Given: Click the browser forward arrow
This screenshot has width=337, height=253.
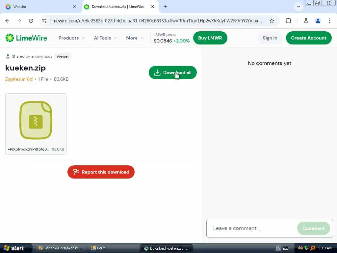Looking at the screenshot, I should (19, 21).
